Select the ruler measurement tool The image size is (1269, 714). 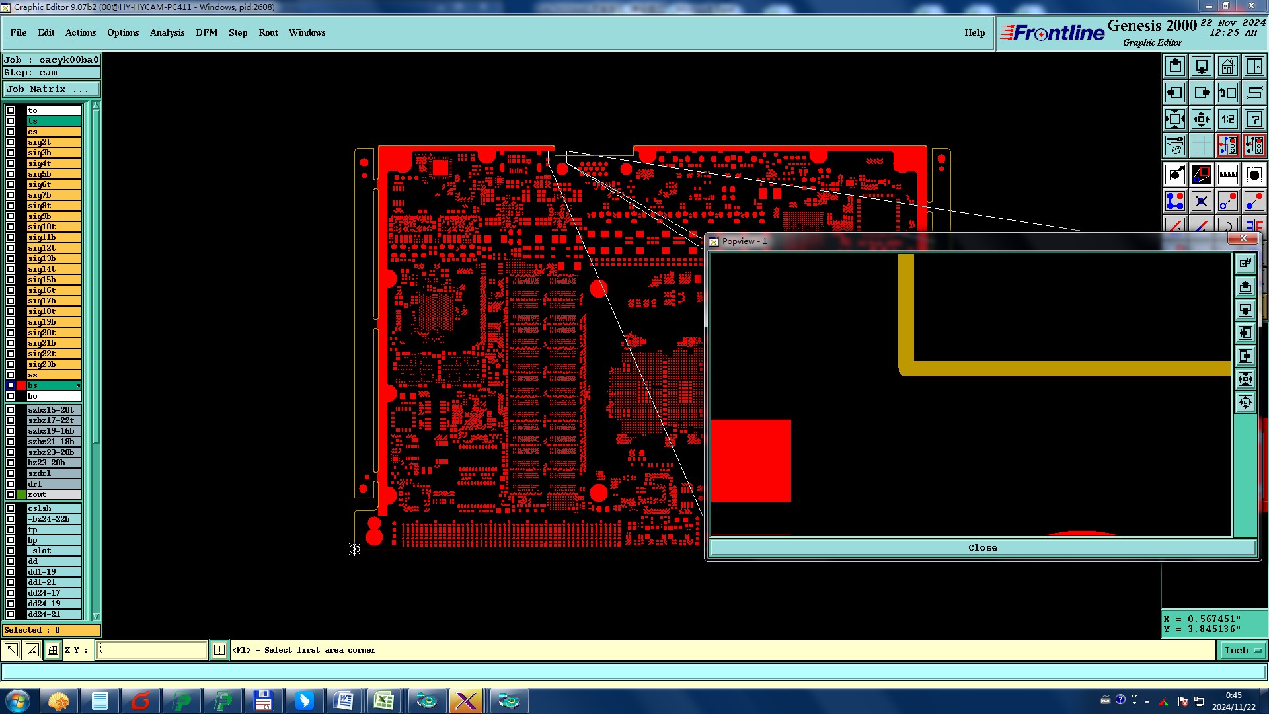click(1228, 175)
